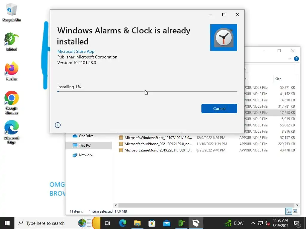This screenshot has height=229, width=306.
Task: Open the Mail app from the taskbar
Action: point(167,223)
